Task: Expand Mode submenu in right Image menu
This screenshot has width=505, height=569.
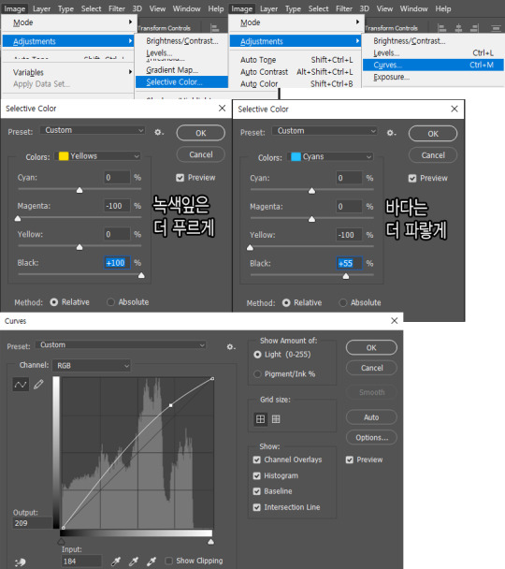Action: [x=296, y=22]
